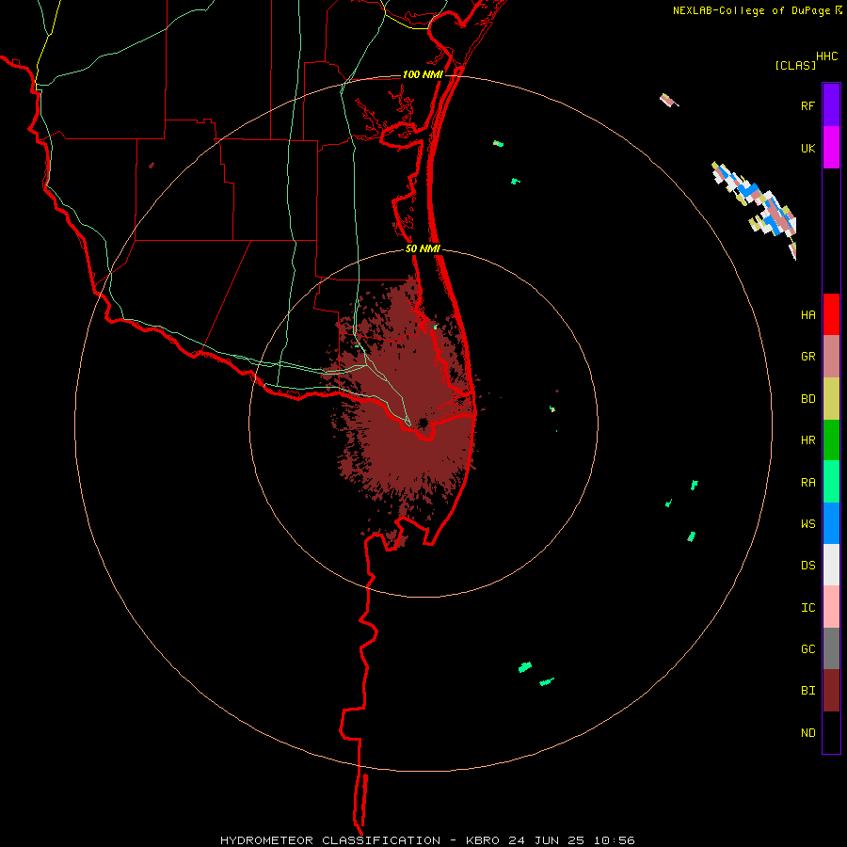Click the Hydrometeor Classification KBRO title text

tap(427, 840)
